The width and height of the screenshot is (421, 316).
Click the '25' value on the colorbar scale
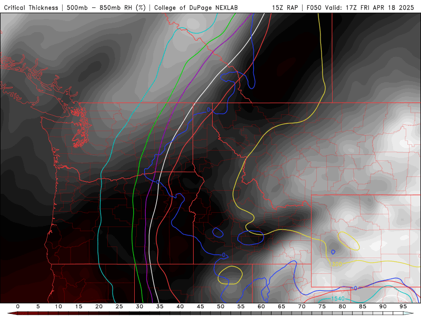coord(119,307)
